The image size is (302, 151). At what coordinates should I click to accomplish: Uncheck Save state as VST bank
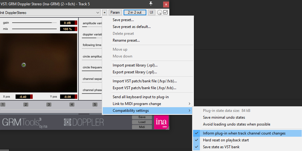221,147
